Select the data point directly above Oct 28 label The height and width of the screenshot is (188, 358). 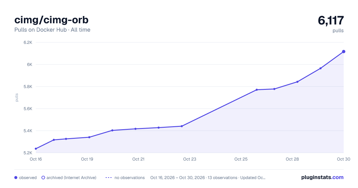(x=297, y=82)
